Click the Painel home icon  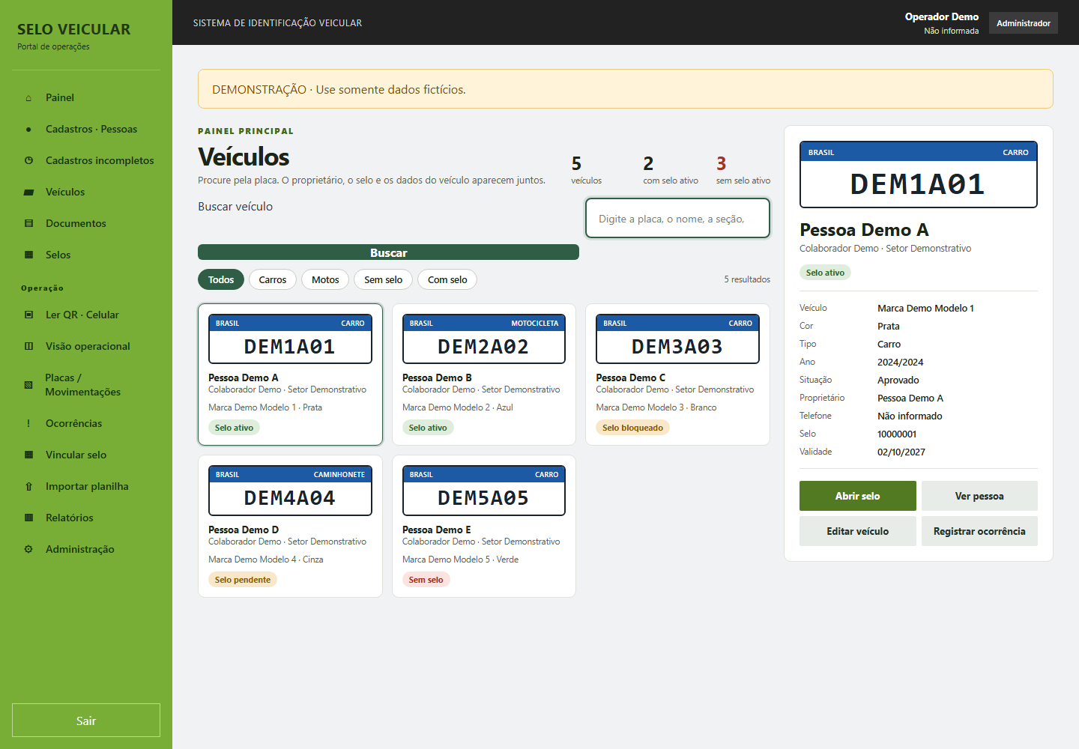tap(28, 98)
